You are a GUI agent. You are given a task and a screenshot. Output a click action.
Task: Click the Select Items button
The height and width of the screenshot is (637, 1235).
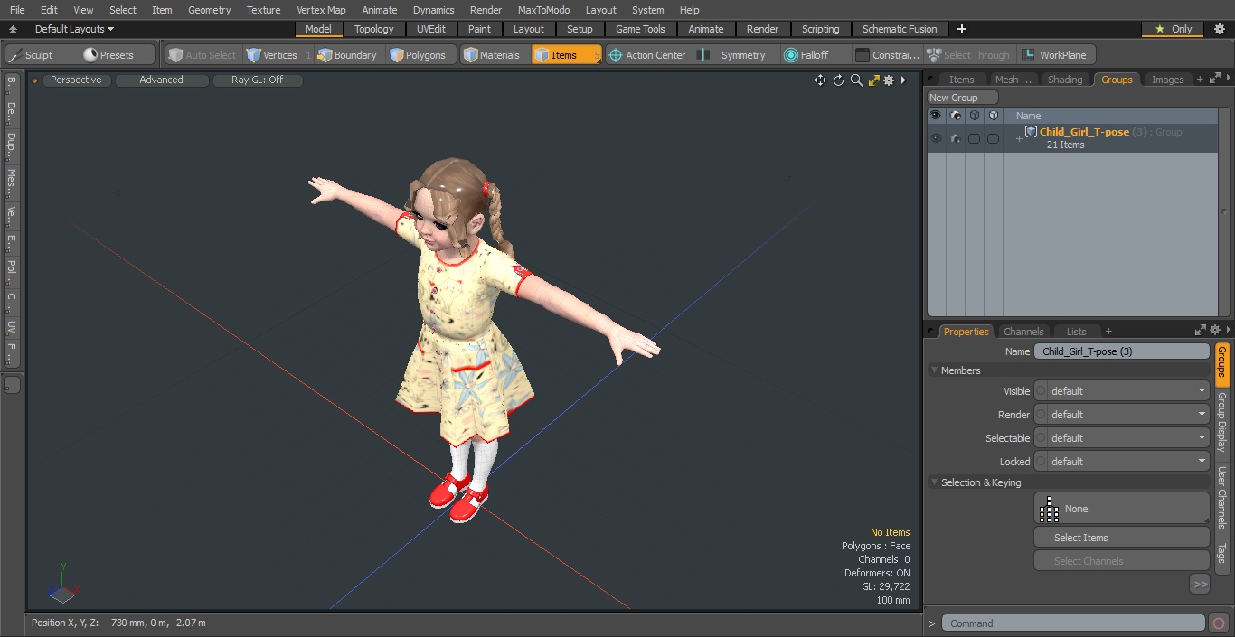point(1121,538)
